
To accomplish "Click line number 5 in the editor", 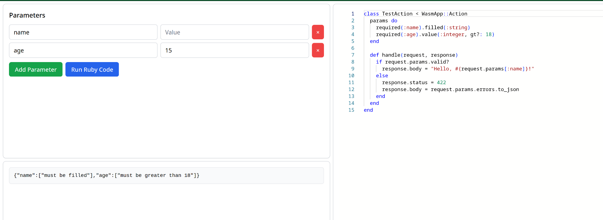I will pyautogui.click(x=353, y=41).
